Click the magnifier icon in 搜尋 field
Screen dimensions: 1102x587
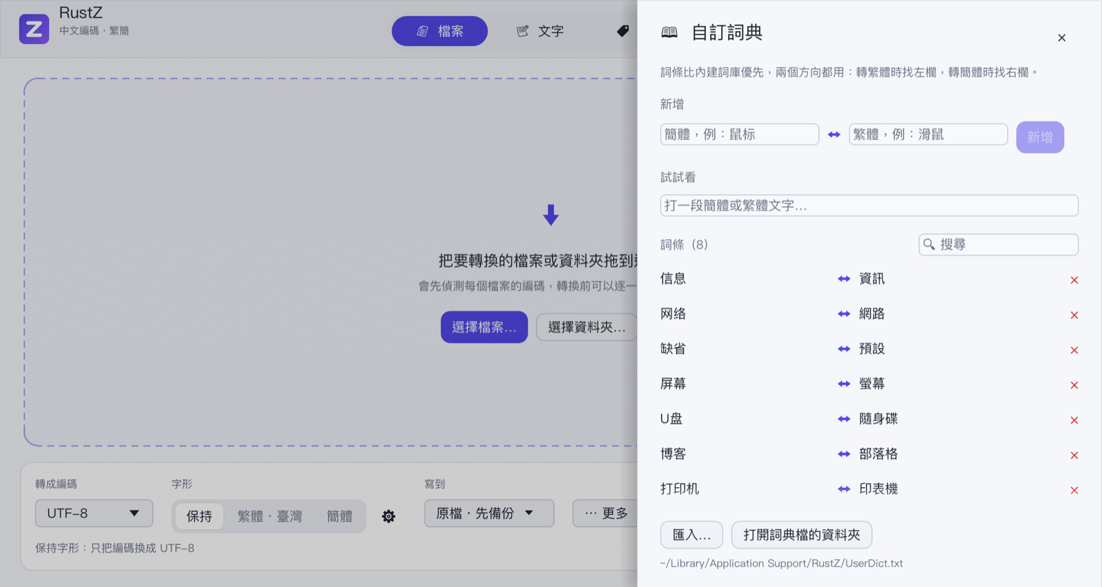click(929, 245)
